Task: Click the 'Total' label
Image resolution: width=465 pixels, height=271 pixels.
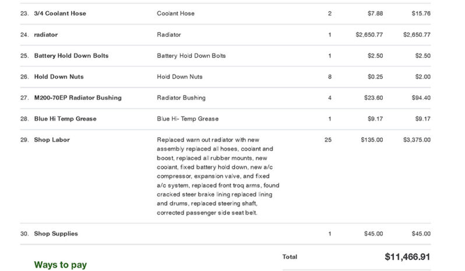Action: [x=290, y=257]
